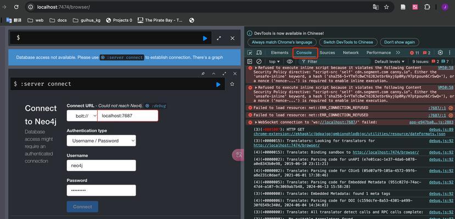
Task: Open DevTools more options menu
Action: pos(450,53)
